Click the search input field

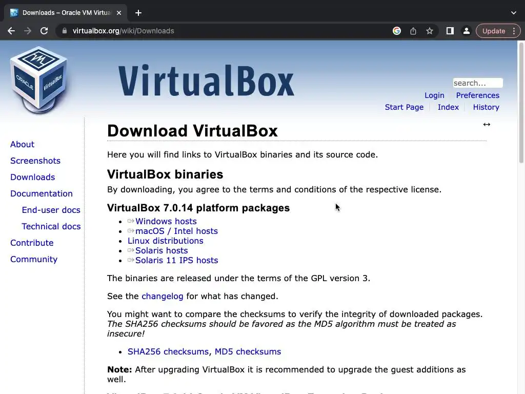pos(478,83)
